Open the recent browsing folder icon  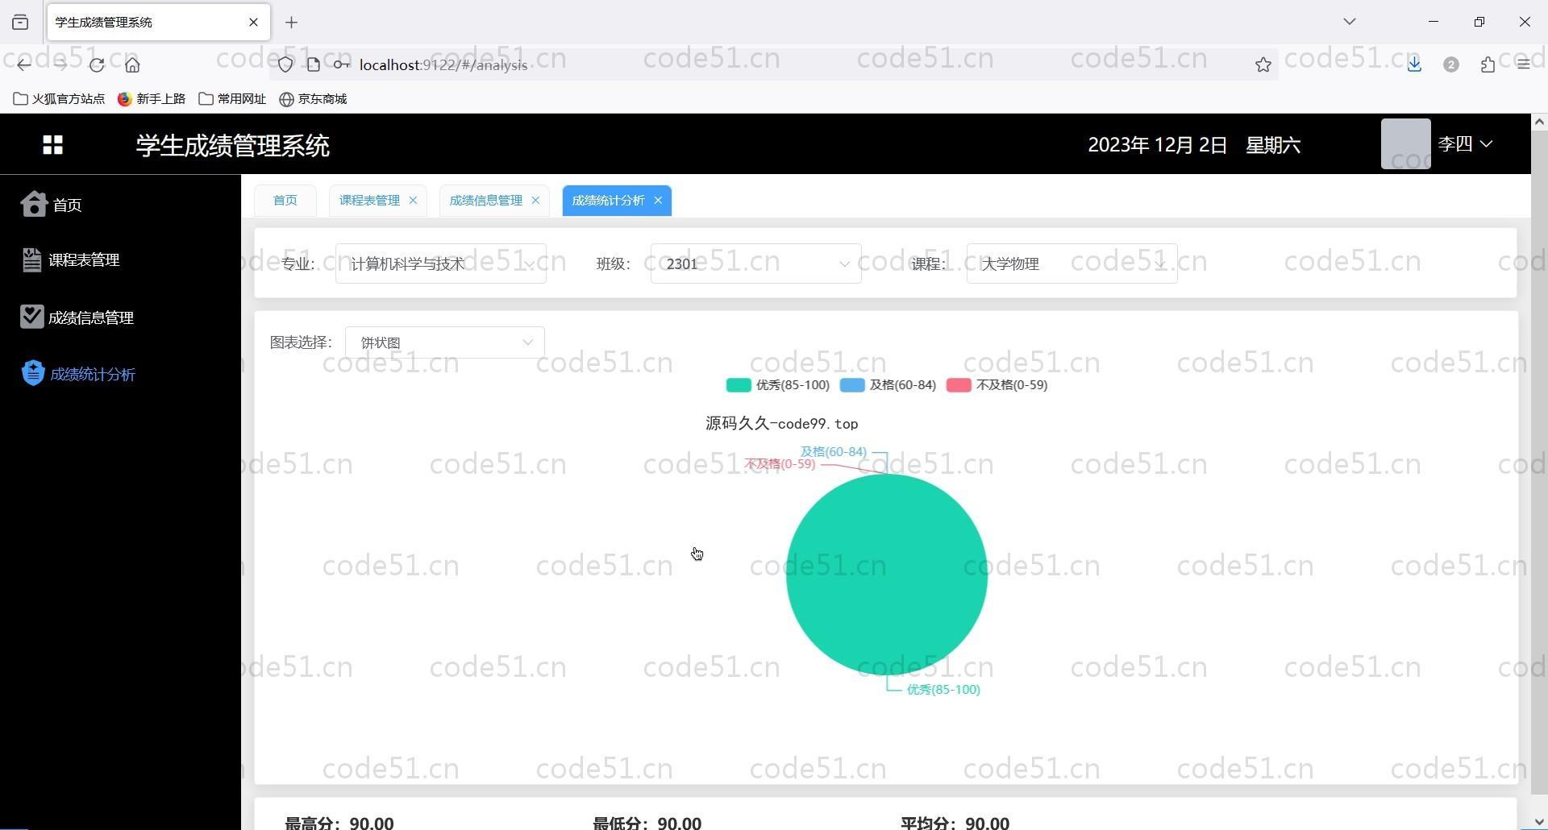coord(21,23)
